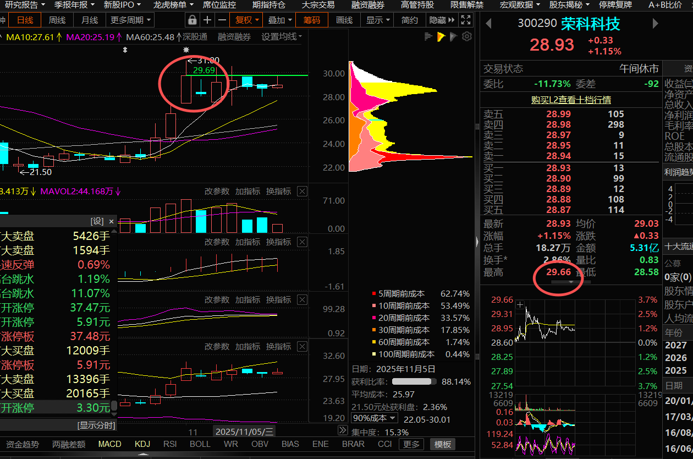This screenshot has height=459, width=693.
Task: Close the big-order alert popup
Action: [x=112, y=221]
